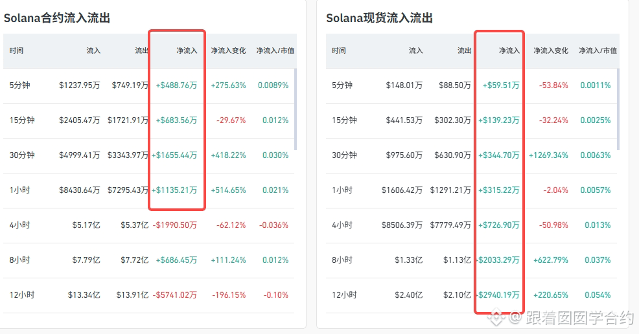Click the 15分钟 row label in Solana现货 table
This screenshot has width=639, height=334.
pos(344,120)
